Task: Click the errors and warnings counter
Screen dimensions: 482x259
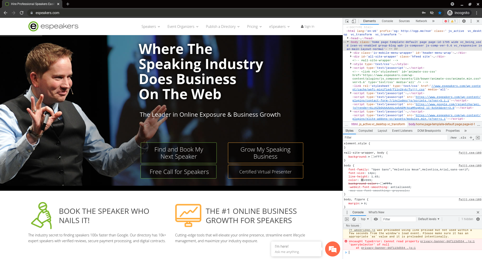Action: point(450,21)
